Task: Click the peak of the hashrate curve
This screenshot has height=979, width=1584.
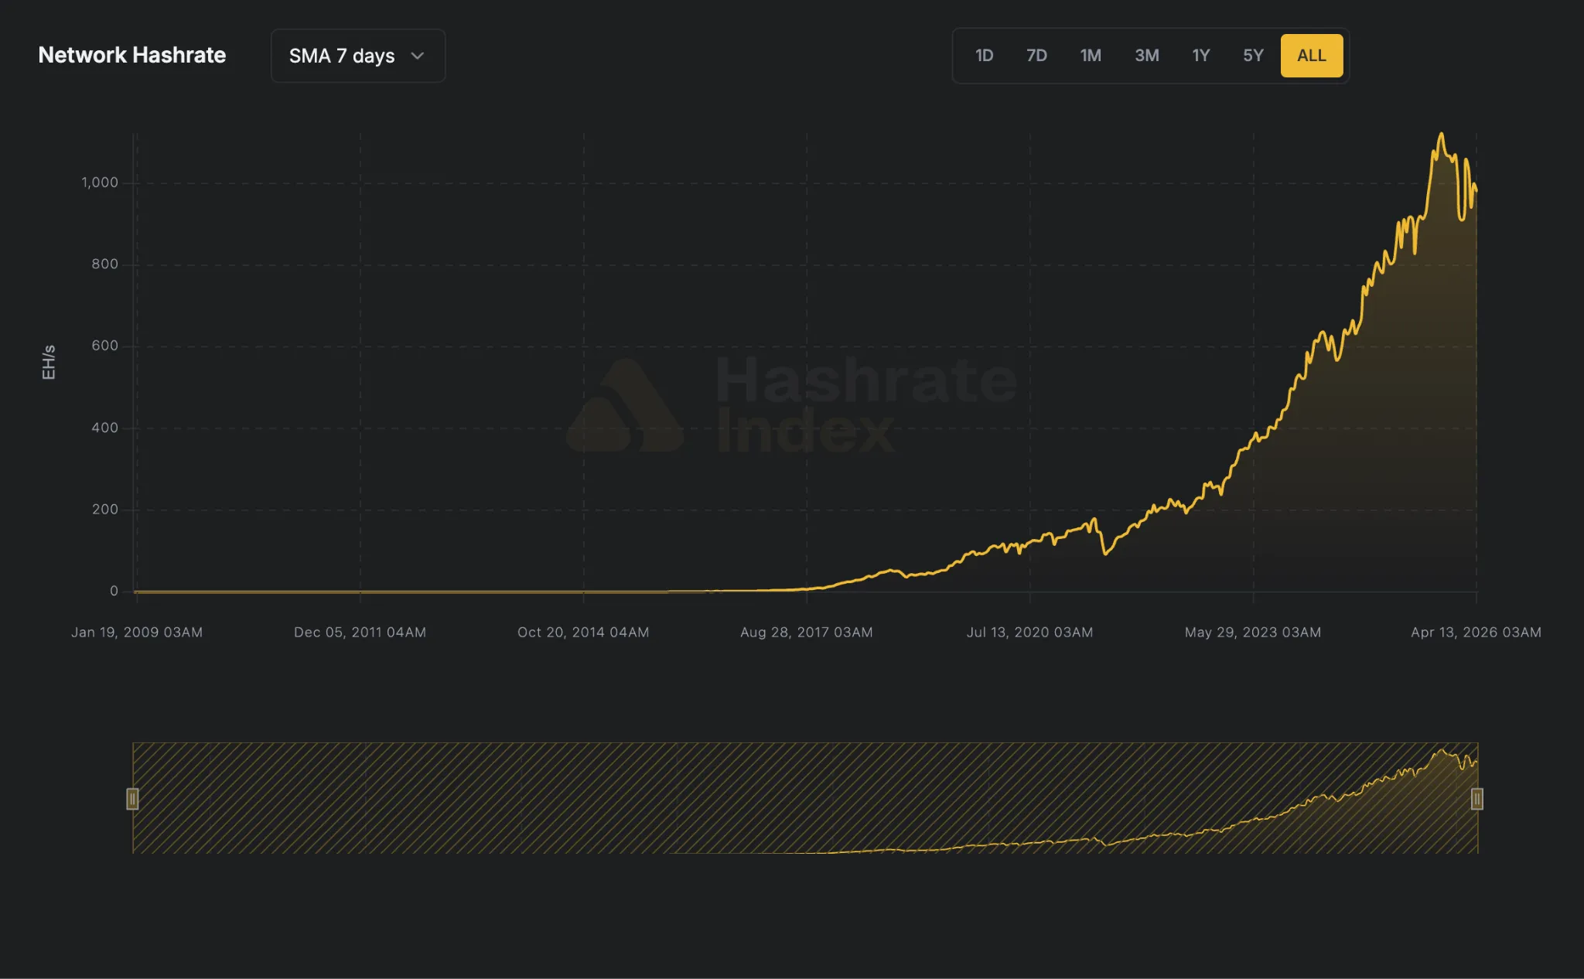Action: pos(1441,134)
